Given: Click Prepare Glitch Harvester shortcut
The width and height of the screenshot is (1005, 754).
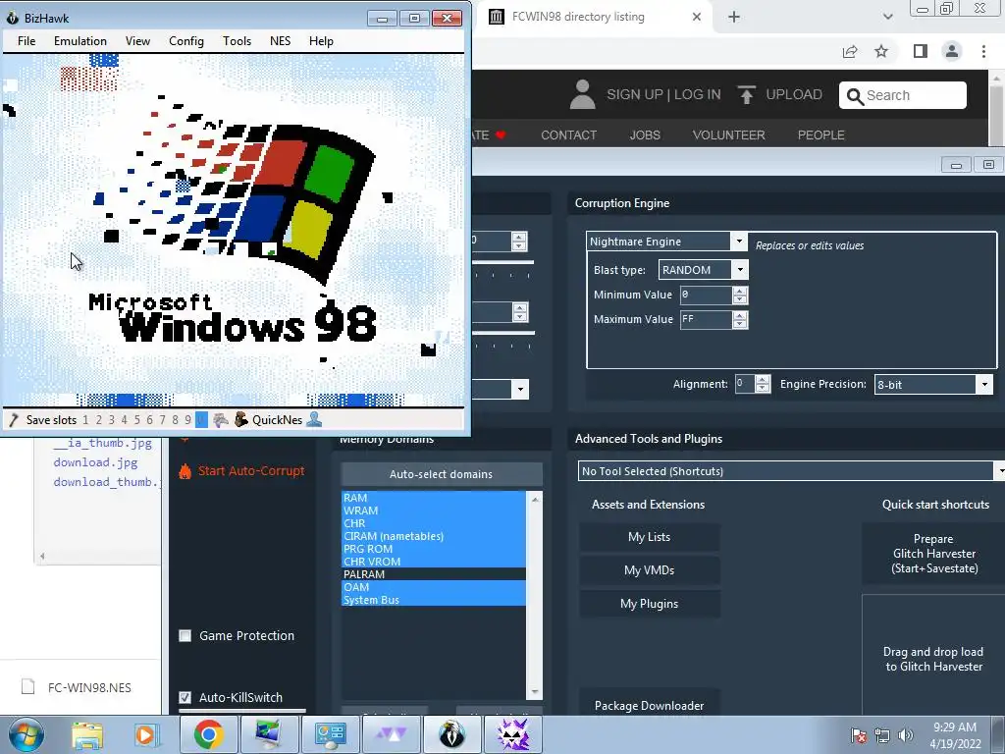Looking at the screenshot, I should point(934,554).
